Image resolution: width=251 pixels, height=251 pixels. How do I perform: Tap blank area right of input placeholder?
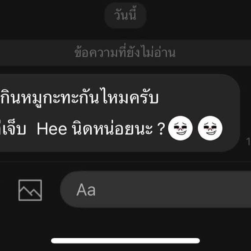click(x=173, y=189)
